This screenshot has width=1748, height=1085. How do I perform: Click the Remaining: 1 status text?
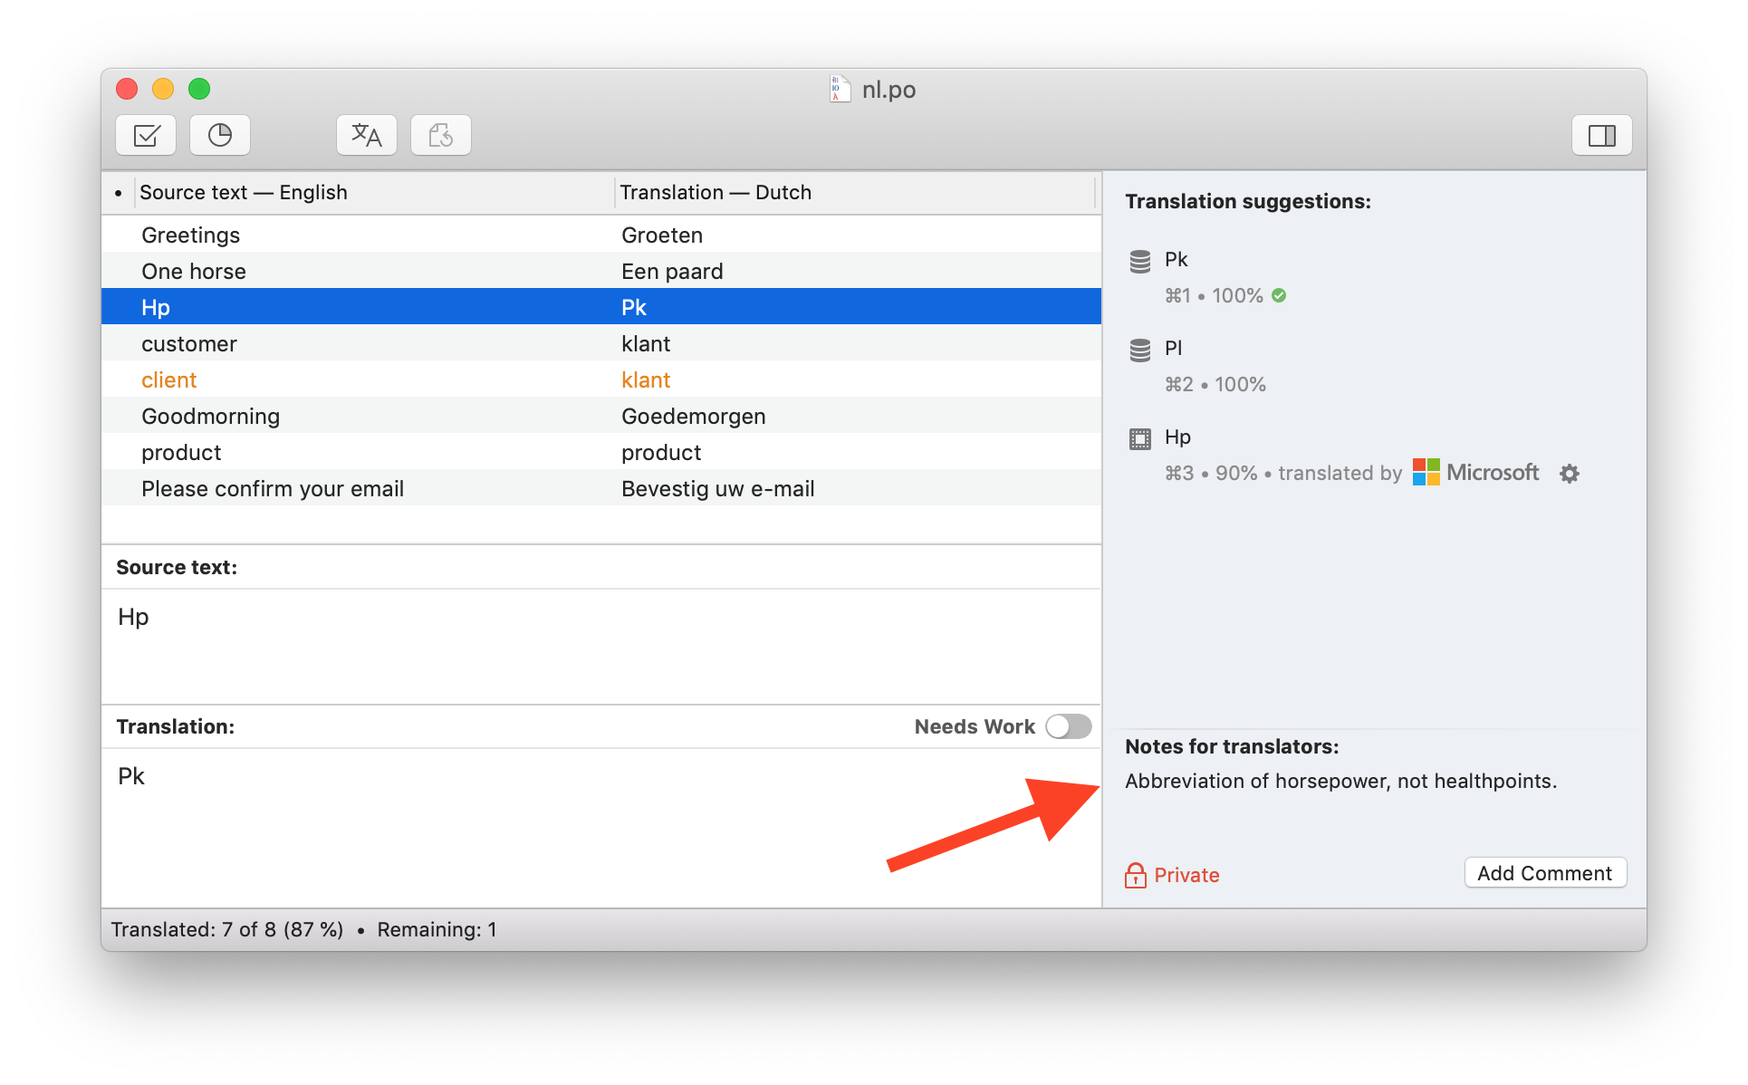[437, 929]
